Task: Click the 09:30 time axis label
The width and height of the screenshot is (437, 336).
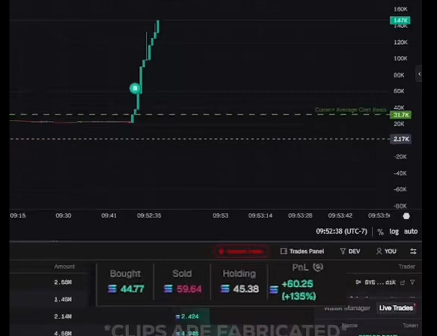Action: (63, 215)
